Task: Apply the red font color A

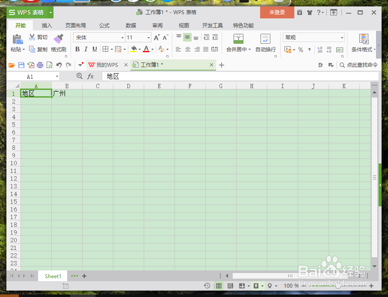Action: tap(146, 49)
